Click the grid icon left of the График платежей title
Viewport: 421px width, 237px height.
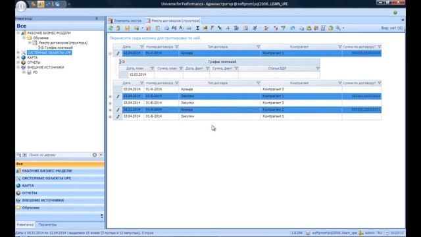pyautogui.click(x=122, y=62)
